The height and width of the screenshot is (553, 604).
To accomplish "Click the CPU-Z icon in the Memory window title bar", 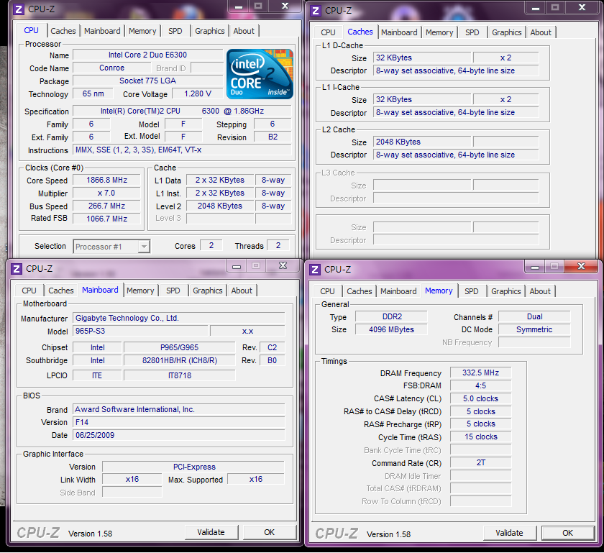I will pyautogui.click(x=314, y=269).
